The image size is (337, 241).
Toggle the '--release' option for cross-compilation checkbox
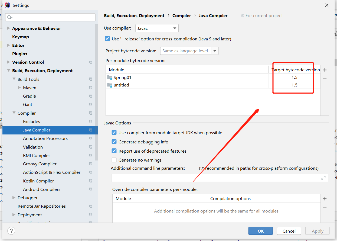pos(107,39)
